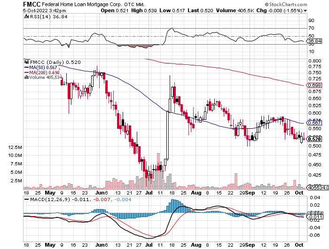The image size is (329, 249).
Task: Click the 0.567 MA(50) price tag
Action: [x=314, y=123]
